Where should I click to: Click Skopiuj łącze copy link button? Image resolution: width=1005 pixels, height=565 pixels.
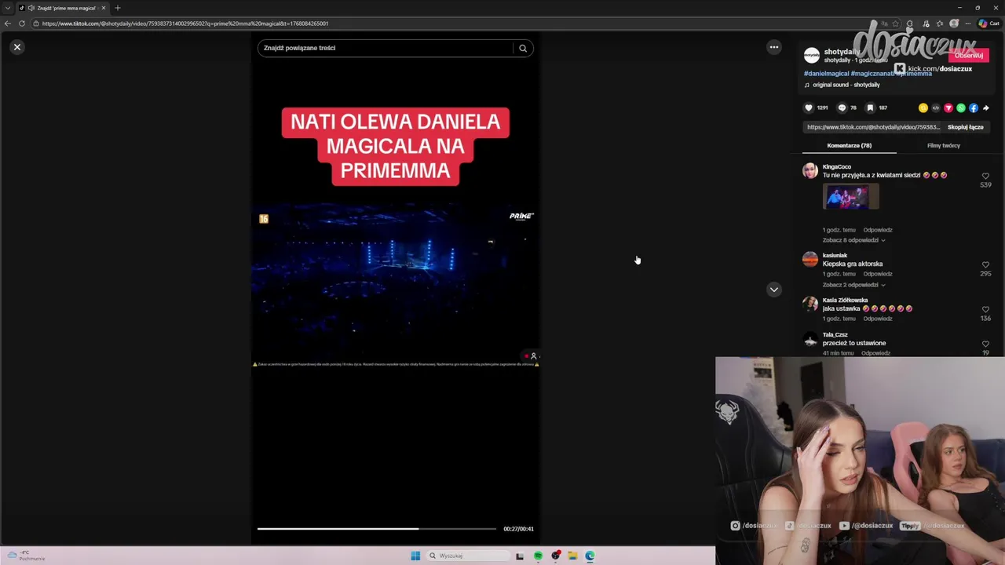[965, 127]
